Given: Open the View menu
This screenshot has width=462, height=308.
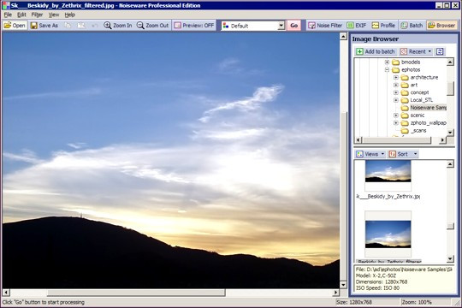Looking at the screenshot, I should click(54, 15).
